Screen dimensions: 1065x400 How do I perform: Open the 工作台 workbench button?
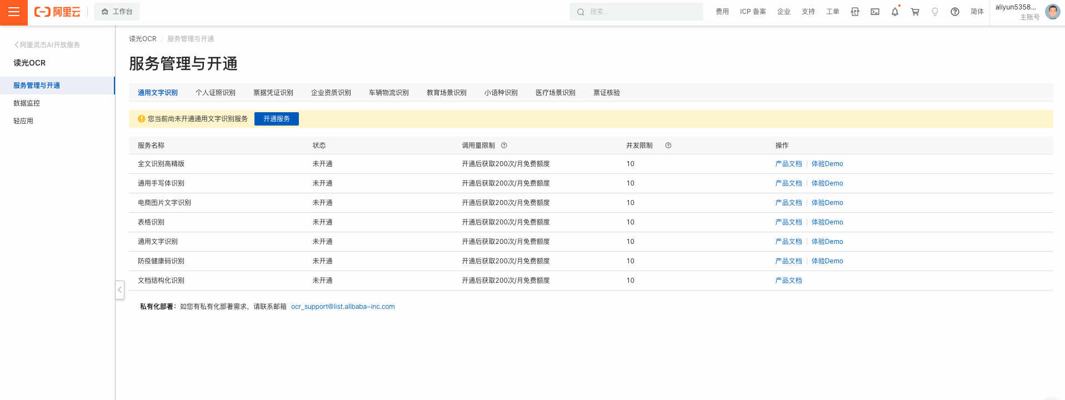117,12
